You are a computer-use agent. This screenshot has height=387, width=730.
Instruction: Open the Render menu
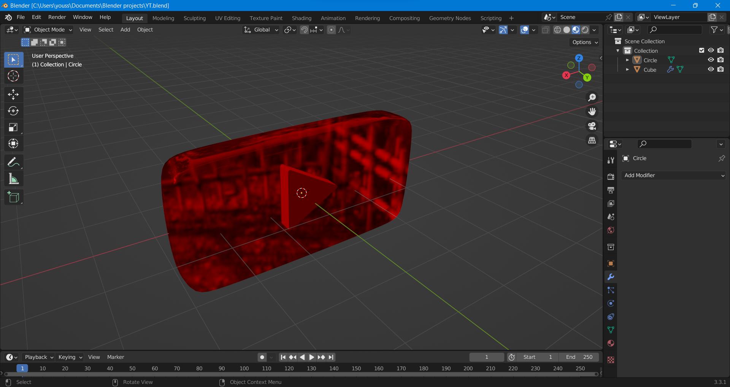click(x=57, y=17)
